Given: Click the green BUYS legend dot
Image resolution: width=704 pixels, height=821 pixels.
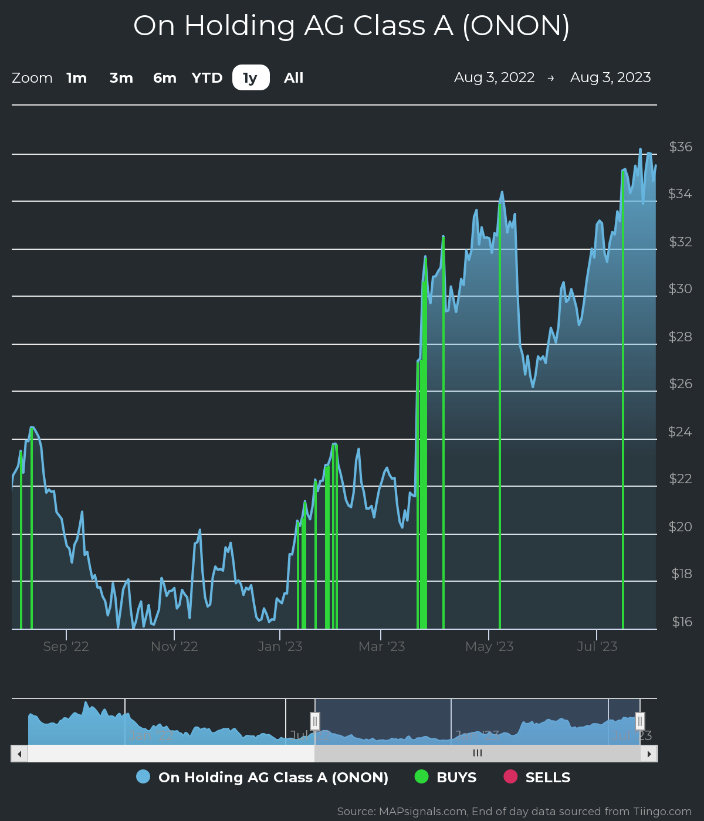Looking at the screenshot, I should (x=421, y=776).
